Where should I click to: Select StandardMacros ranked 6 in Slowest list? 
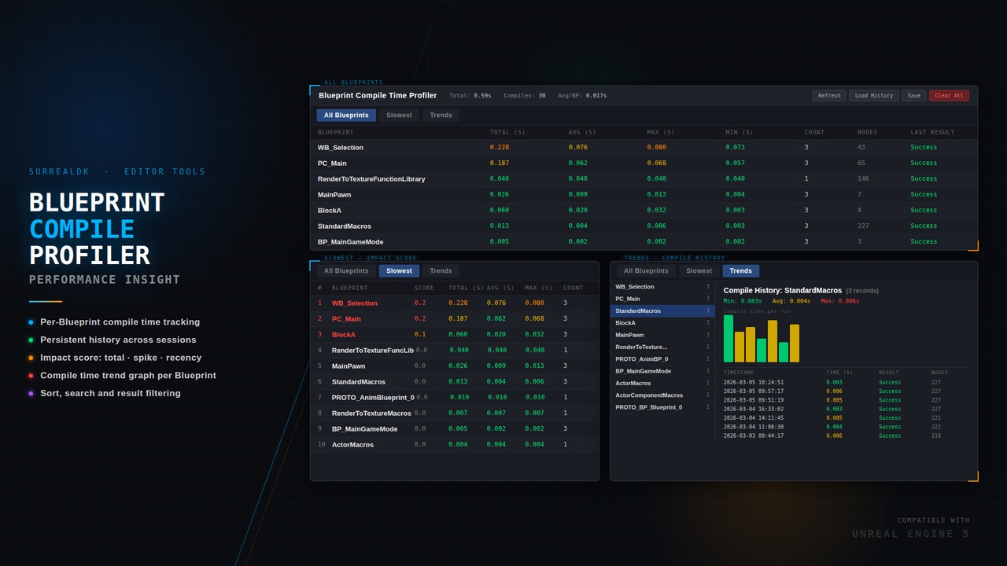coord(455,382)
